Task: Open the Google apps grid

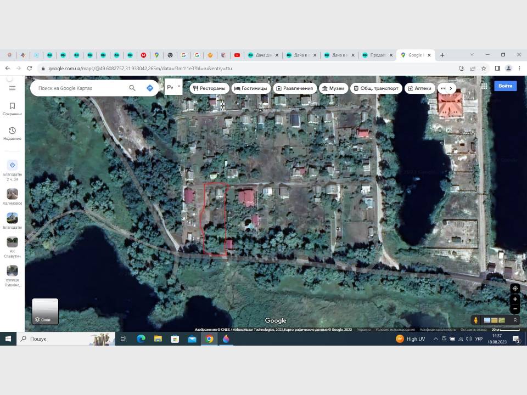Action: point(484,86)
